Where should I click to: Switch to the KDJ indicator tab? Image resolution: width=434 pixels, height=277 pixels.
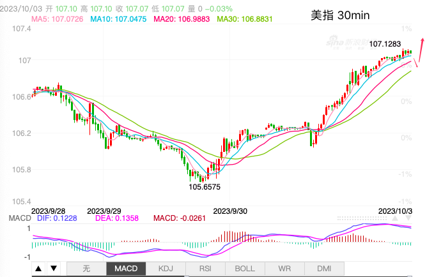click(166, 269)
